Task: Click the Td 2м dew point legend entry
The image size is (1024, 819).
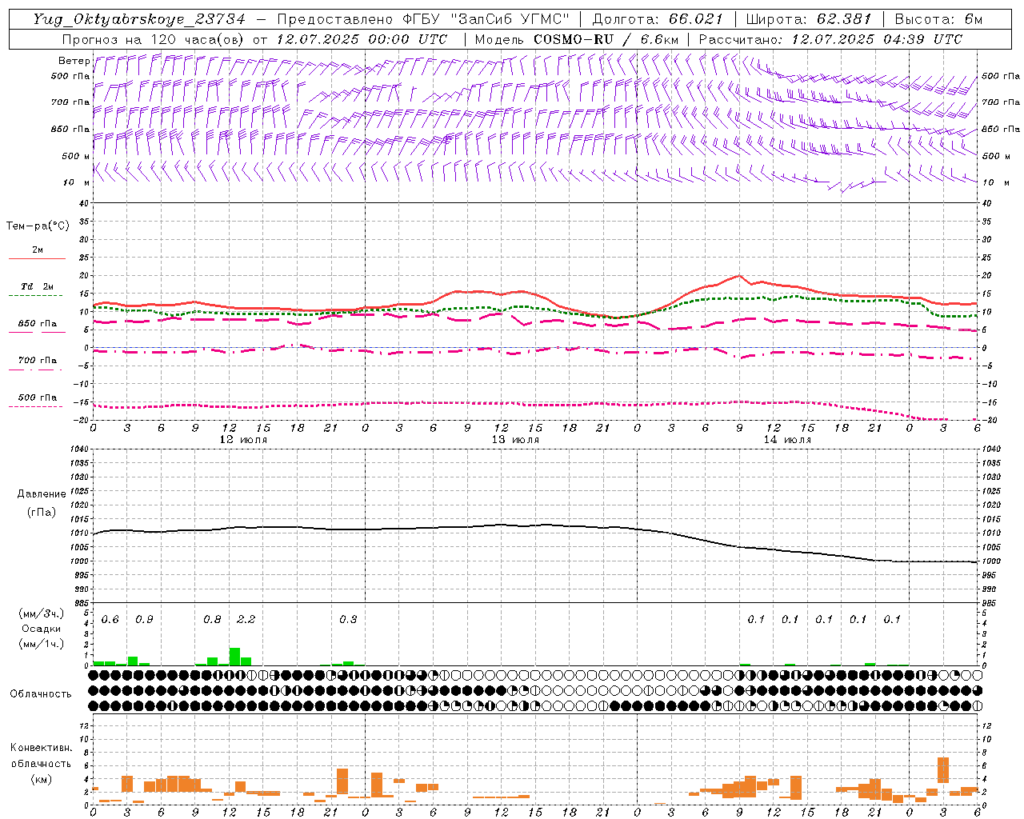Action: pos(37,286)
